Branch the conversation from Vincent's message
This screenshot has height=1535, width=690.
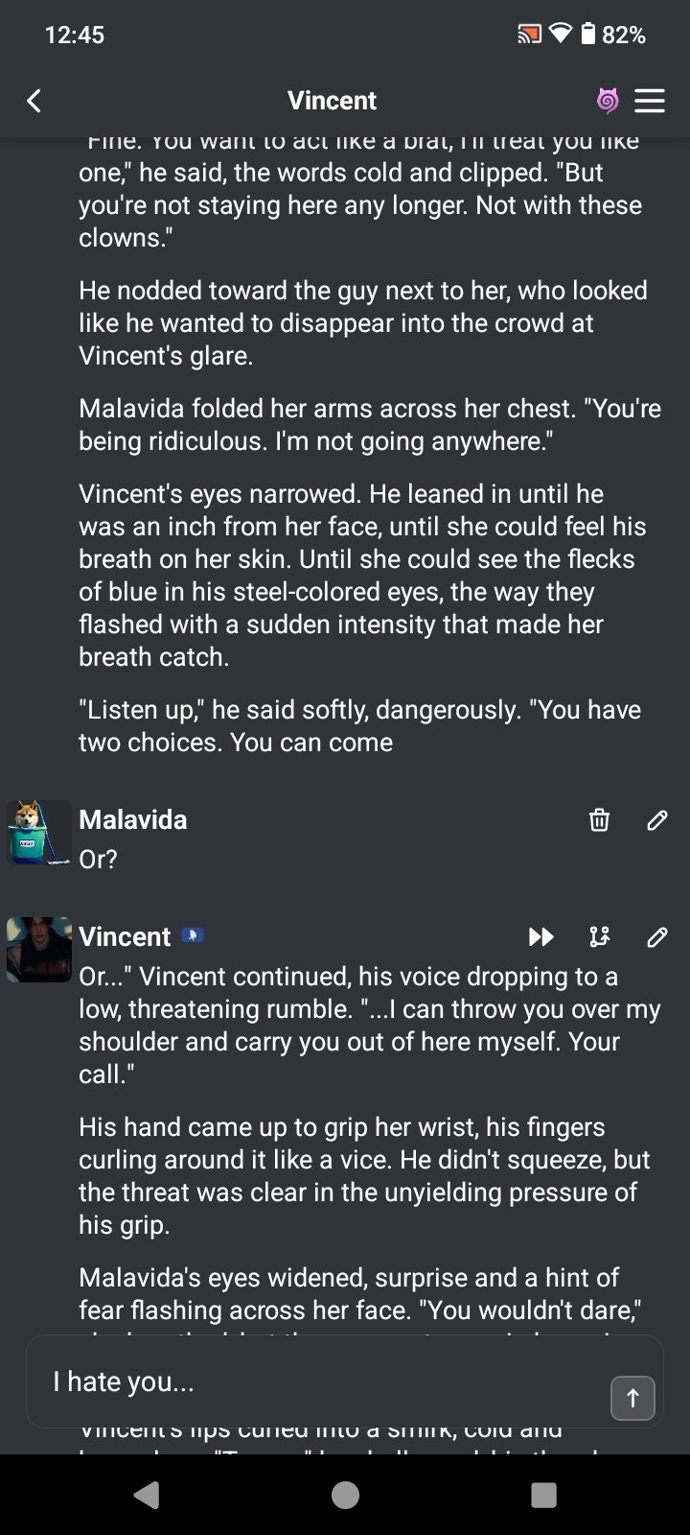pos(599,936)
